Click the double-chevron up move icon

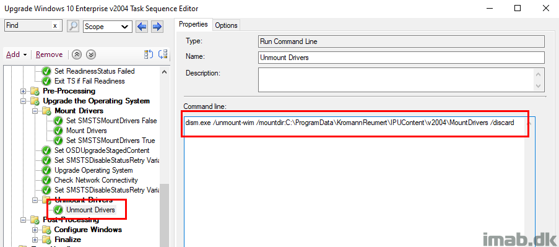point(77,54)
